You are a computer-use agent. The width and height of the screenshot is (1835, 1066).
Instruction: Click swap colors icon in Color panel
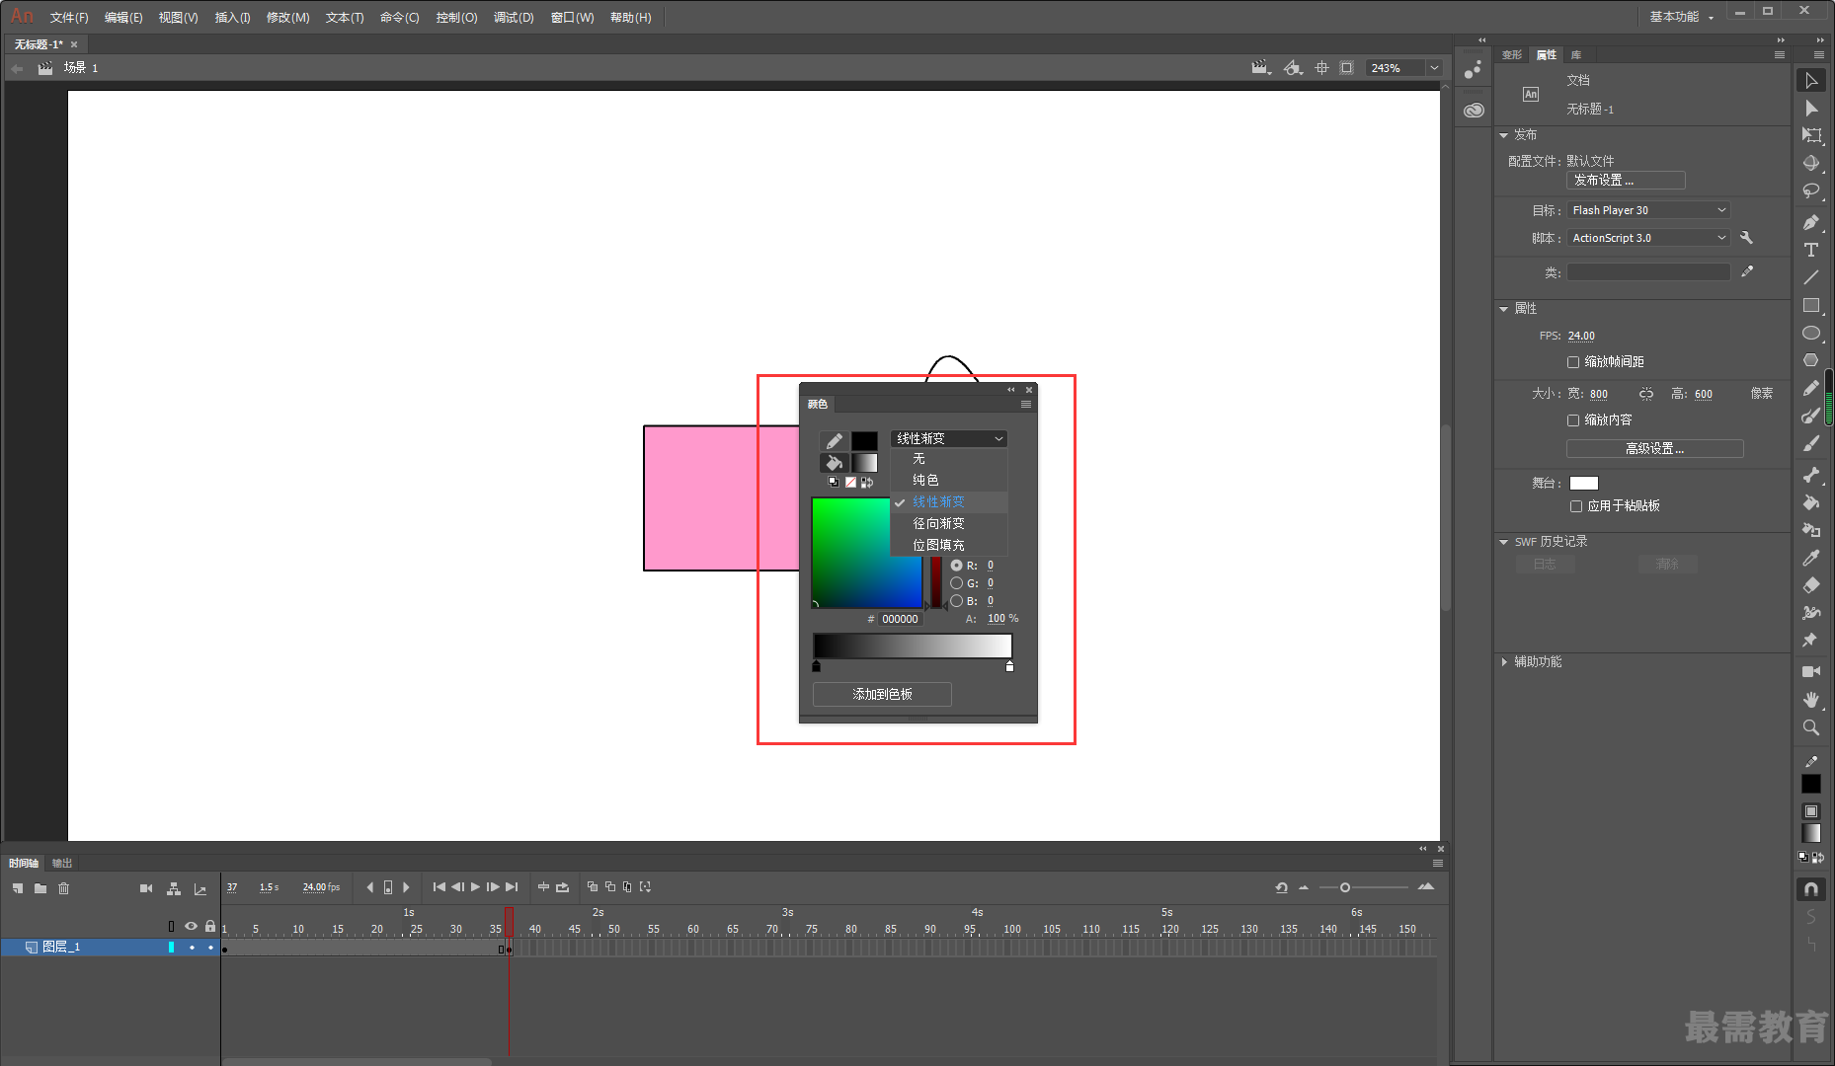click(x=867, y=483)
